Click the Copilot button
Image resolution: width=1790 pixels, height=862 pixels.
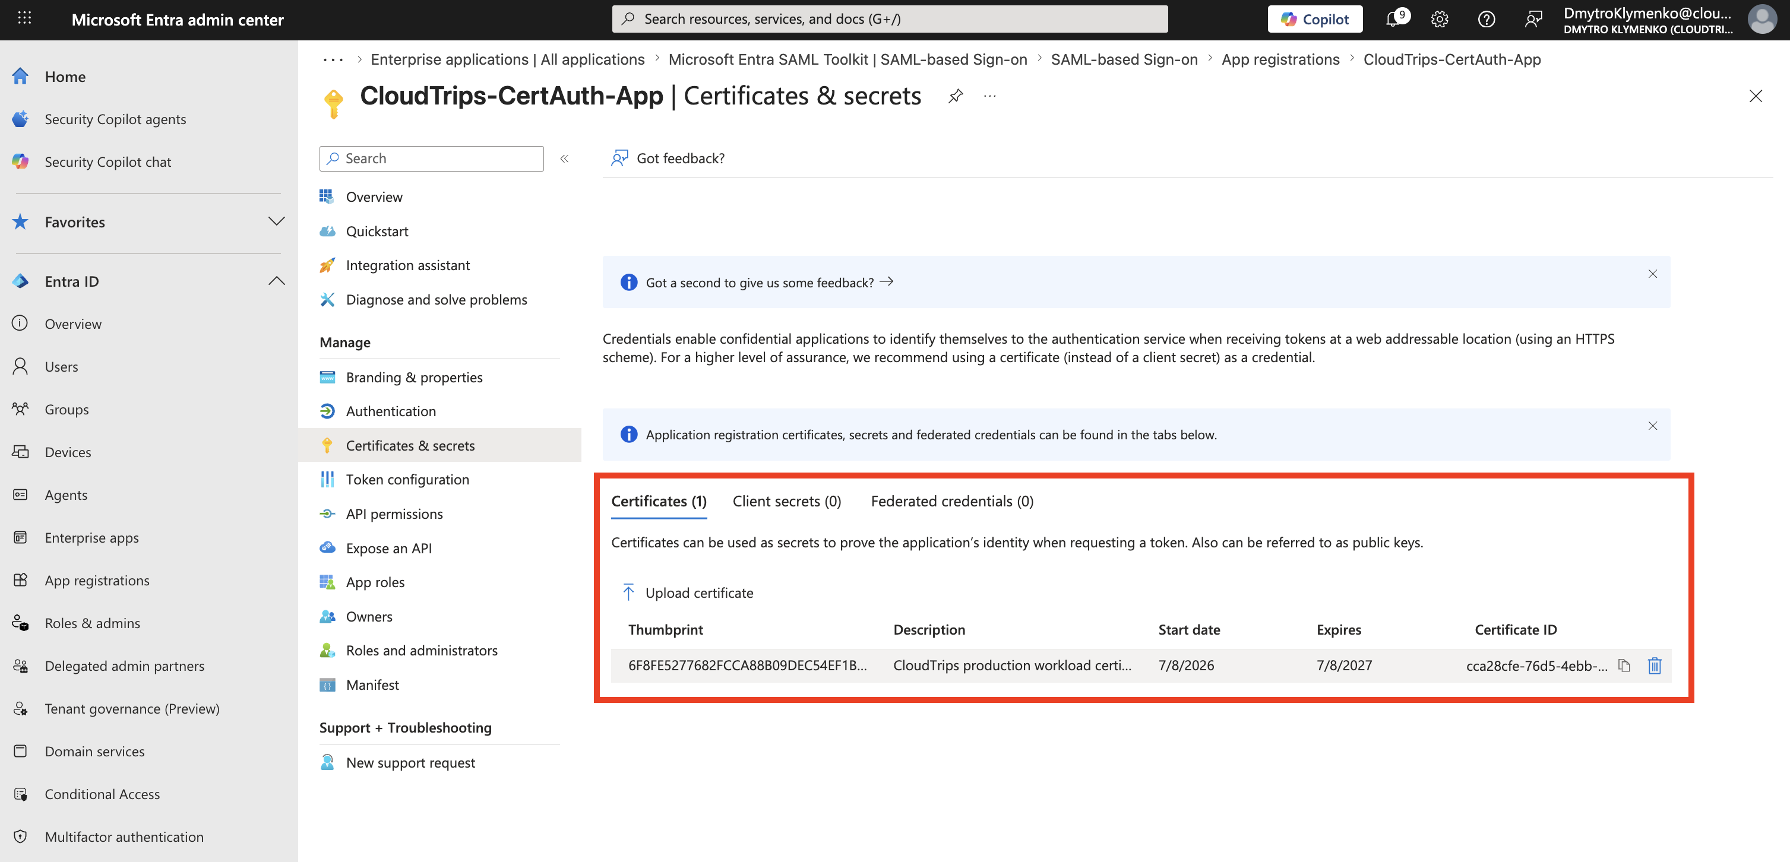[x=1315, y=19]
